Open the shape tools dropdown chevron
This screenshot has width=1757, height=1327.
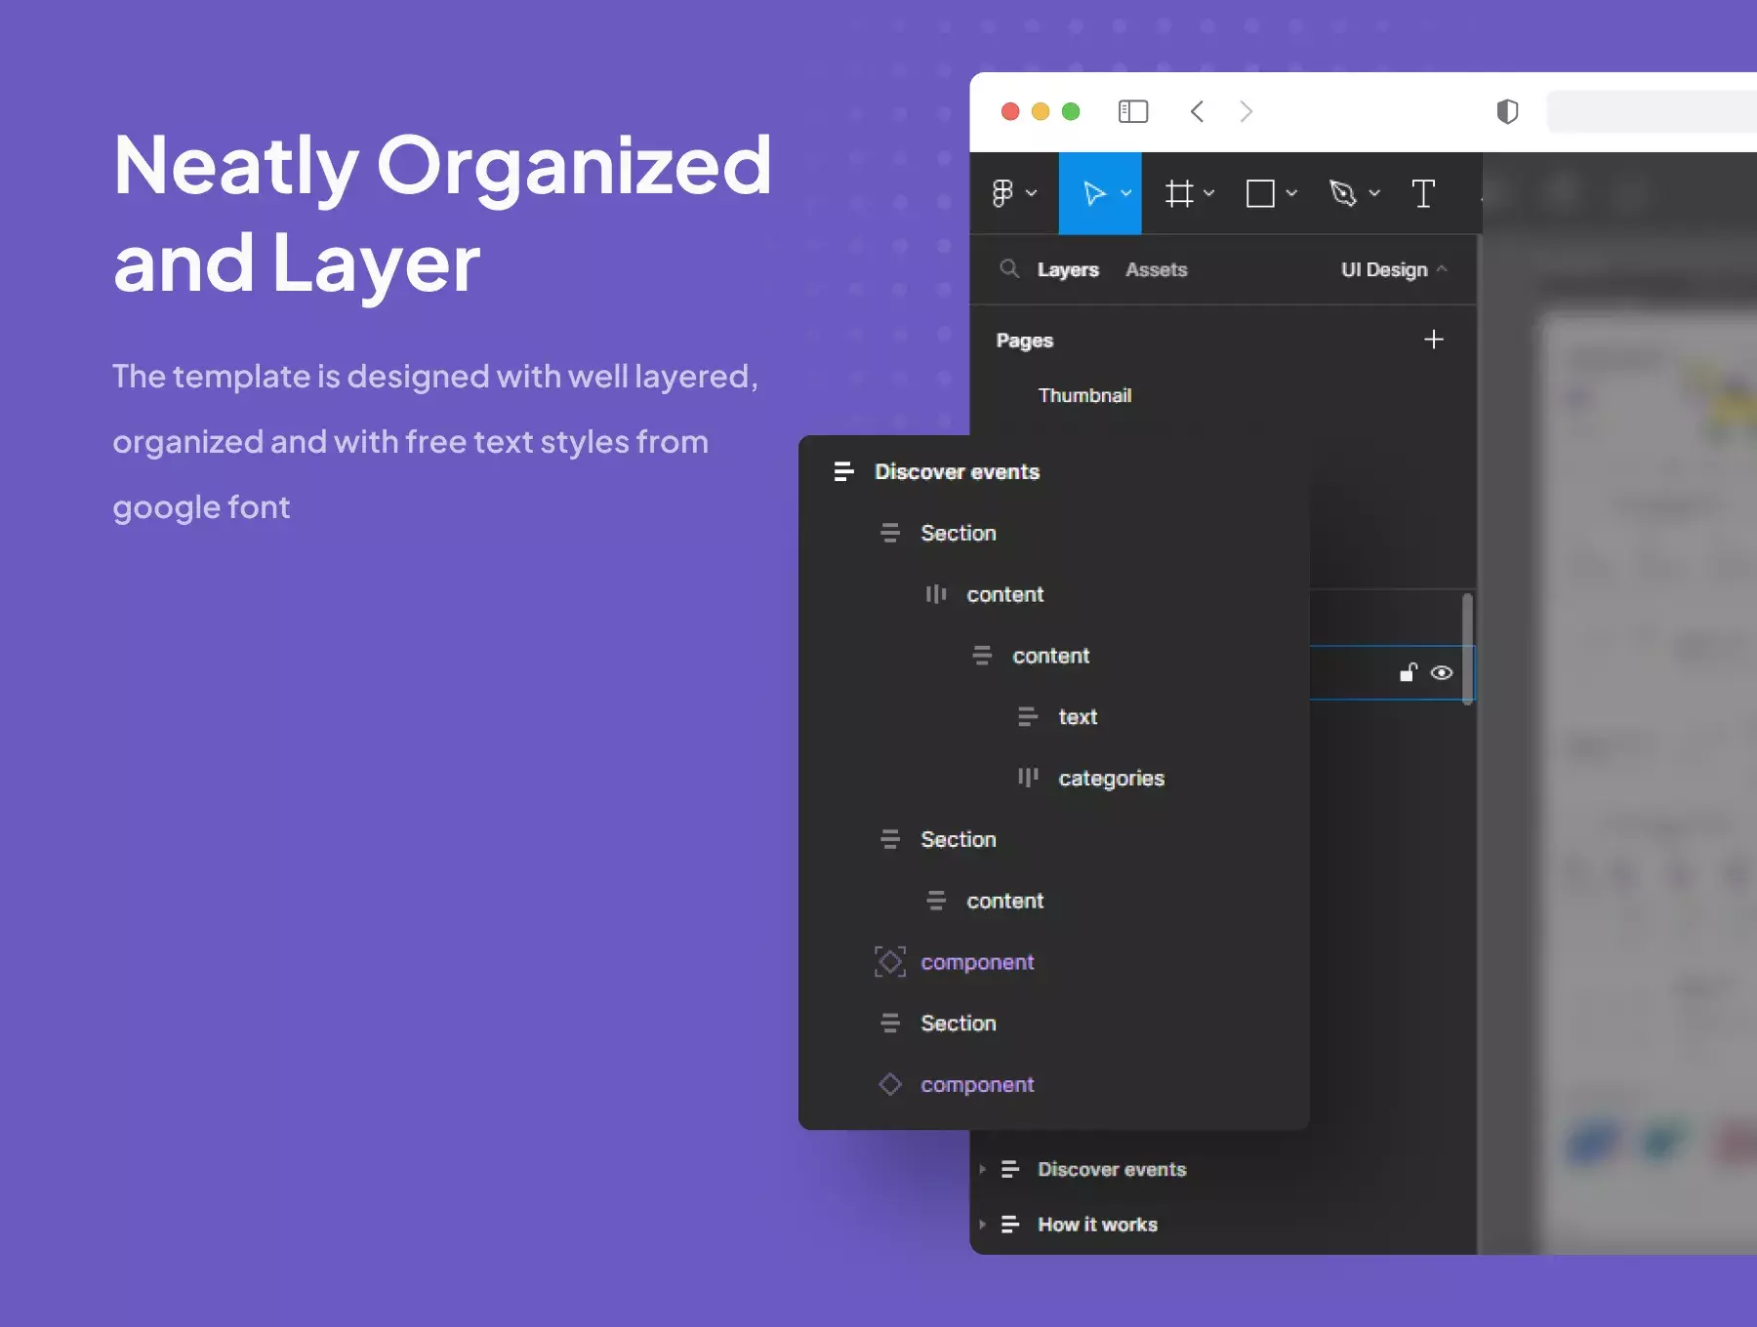(x=1291, y=193)
